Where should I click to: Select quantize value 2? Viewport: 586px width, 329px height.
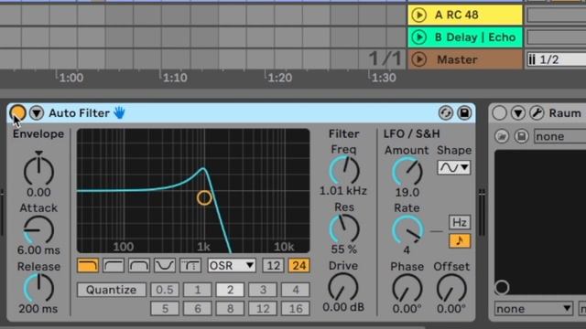(x=230, y=290)
